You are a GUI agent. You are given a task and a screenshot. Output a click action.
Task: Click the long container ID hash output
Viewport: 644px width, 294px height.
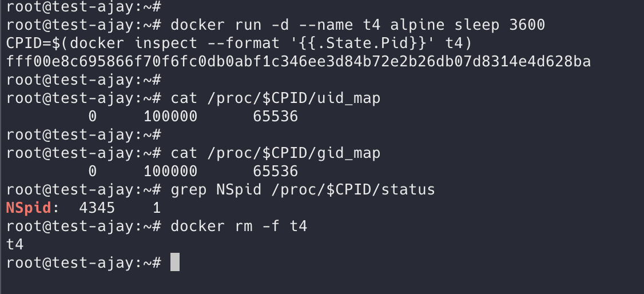pos(298,61)
